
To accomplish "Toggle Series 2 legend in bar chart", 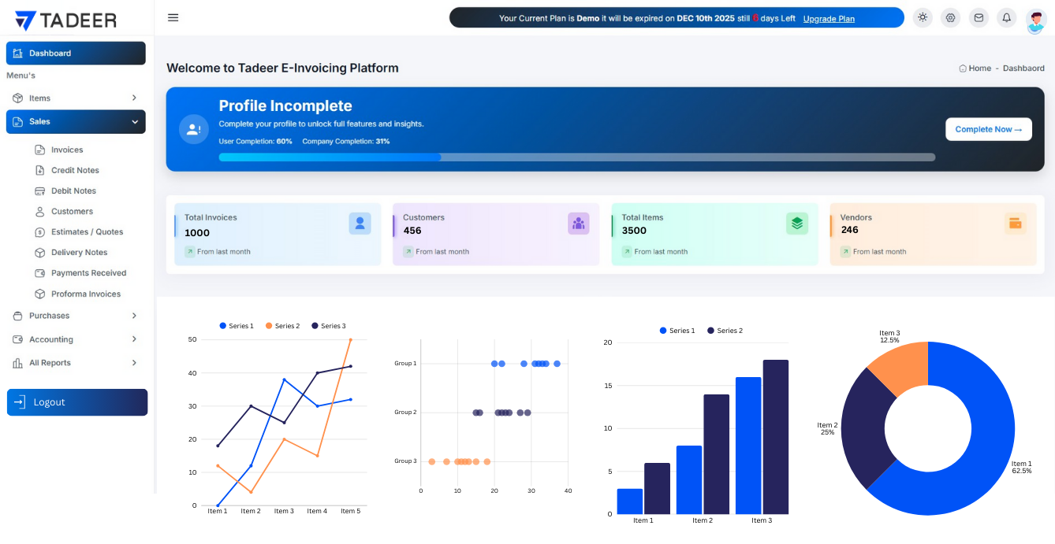I will click(x=725, y=331).
